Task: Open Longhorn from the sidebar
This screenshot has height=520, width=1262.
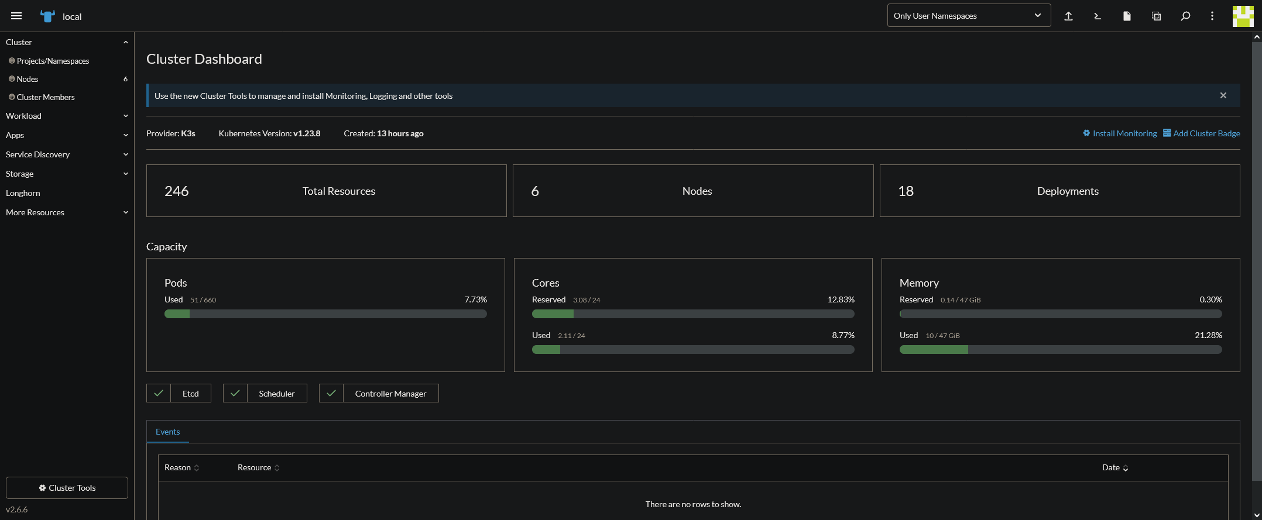Action: (23, 193)
